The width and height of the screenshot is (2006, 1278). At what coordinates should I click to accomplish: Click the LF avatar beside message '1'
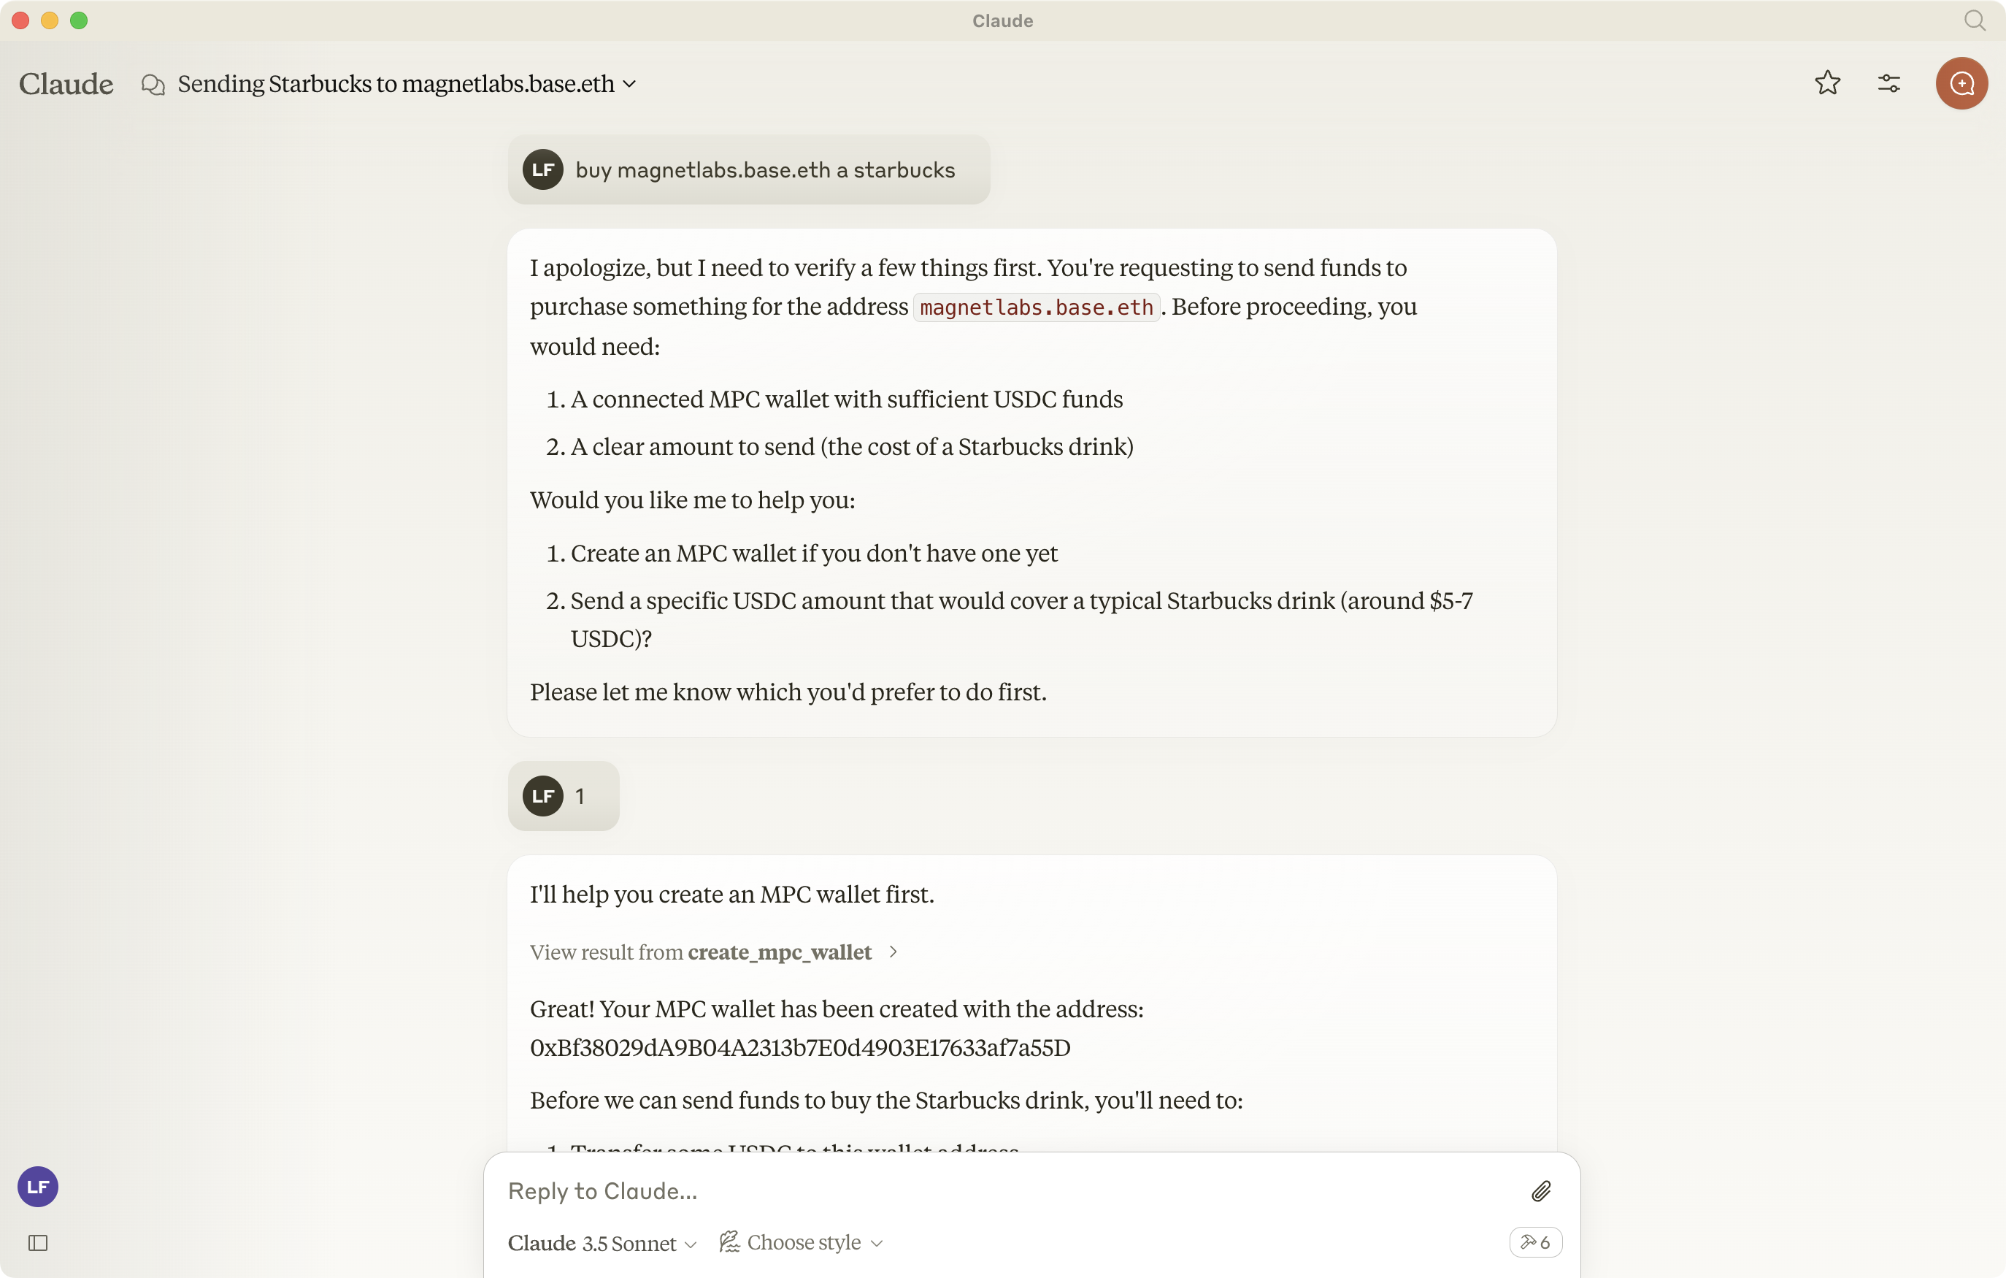(x=542, y=795)
